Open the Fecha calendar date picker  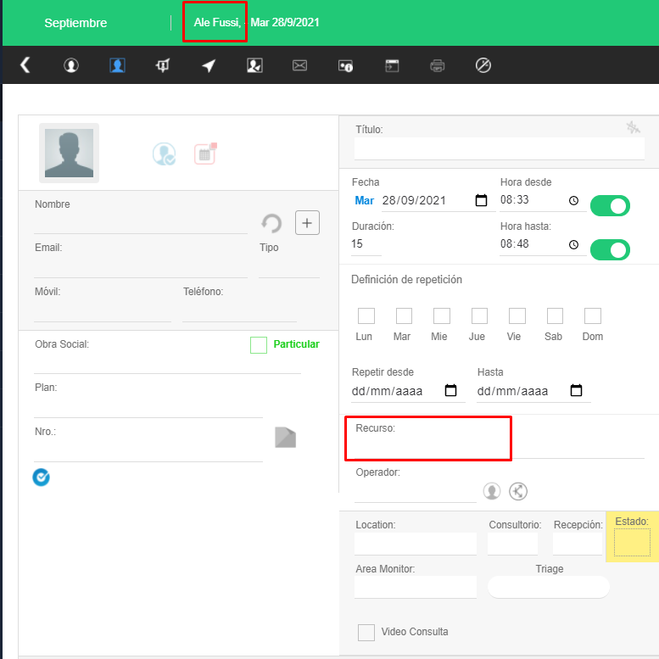pos(481,201)
